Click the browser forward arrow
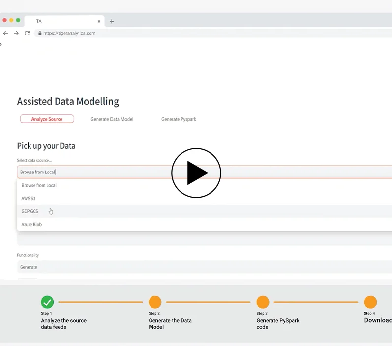392x346 pixels. click(x=16, y=33)
